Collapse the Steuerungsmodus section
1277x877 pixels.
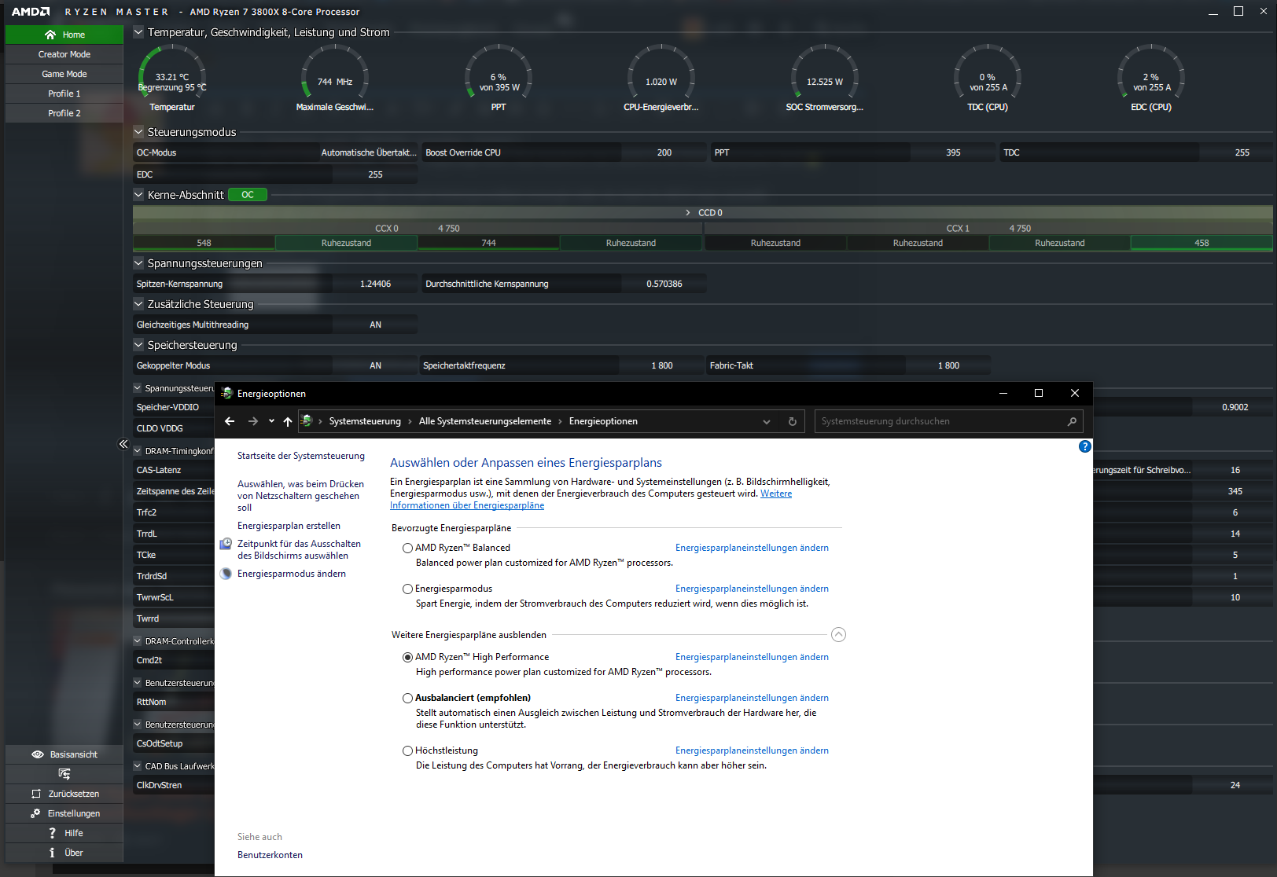click(138, 132)
